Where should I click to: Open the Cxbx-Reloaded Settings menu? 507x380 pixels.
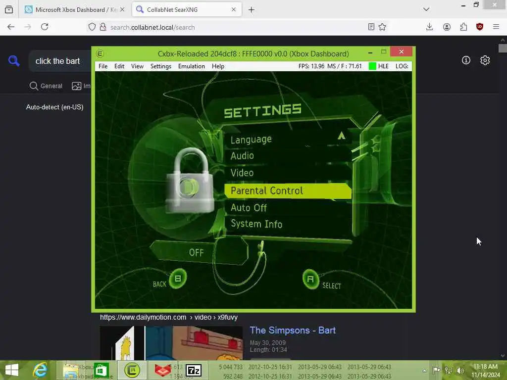tap(161, 66)
